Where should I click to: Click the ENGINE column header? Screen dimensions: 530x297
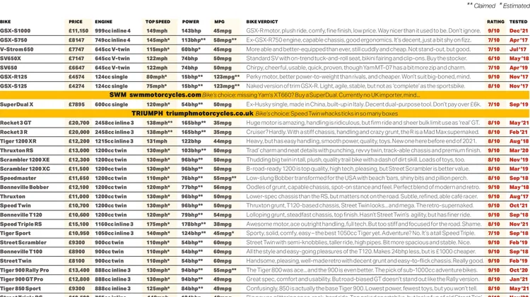click(103, 22)
